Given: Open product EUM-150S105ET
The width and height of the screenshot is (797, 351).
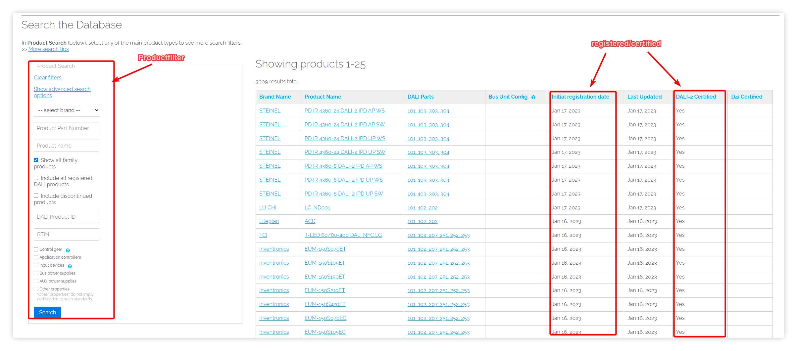Looking at the screenshot, I should click(325, 263).
